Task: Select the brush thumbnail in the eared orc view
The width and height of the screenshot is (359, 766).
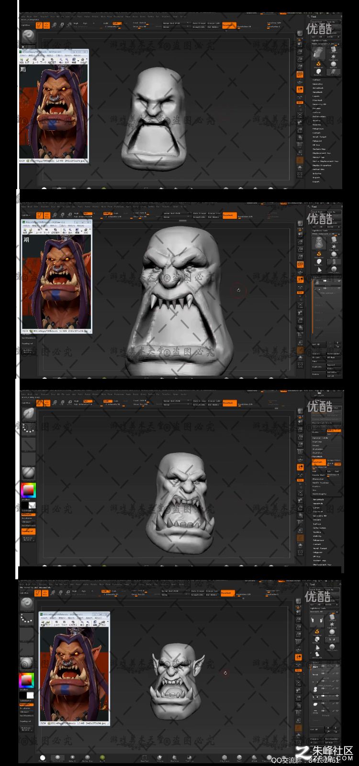Action: (x=27, y=604)
